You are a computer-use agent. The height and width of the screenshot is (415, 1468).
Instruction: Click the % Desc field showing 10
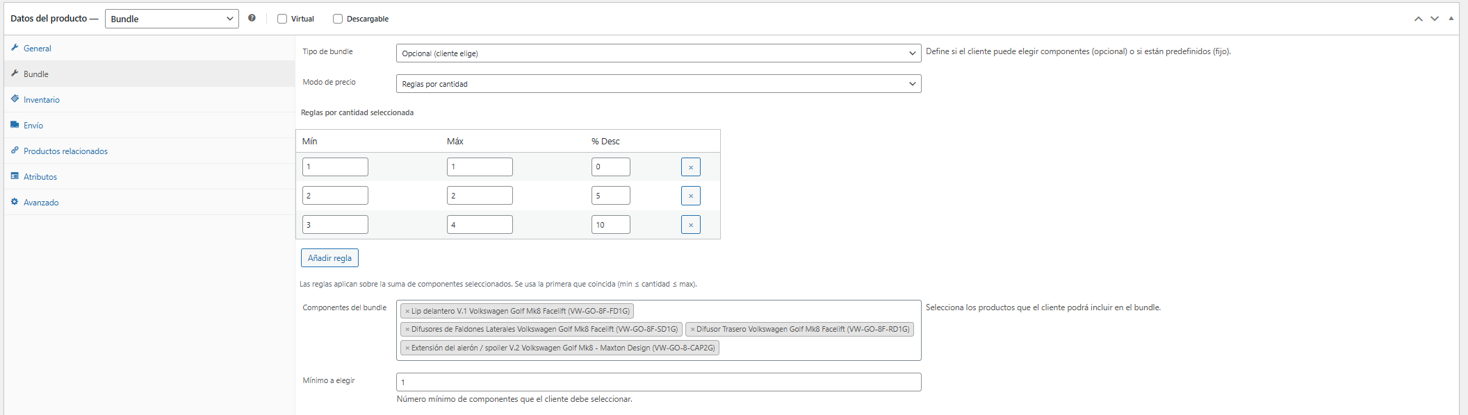click(x=611, y=225)
